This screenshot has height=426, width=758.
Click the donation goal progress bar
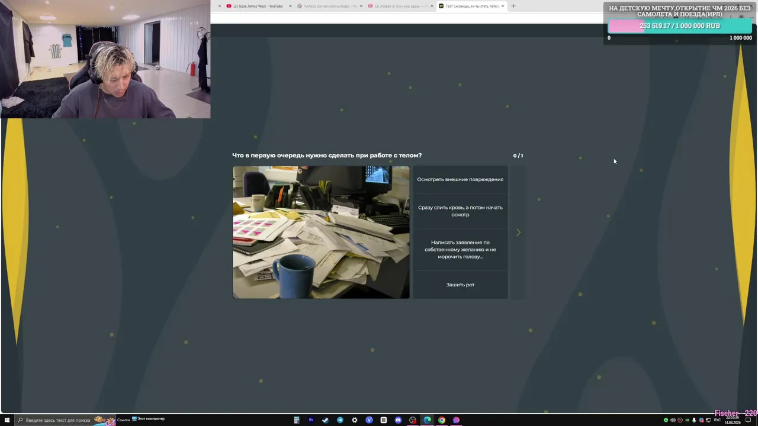pyautogui.click(x=680, y=26)
